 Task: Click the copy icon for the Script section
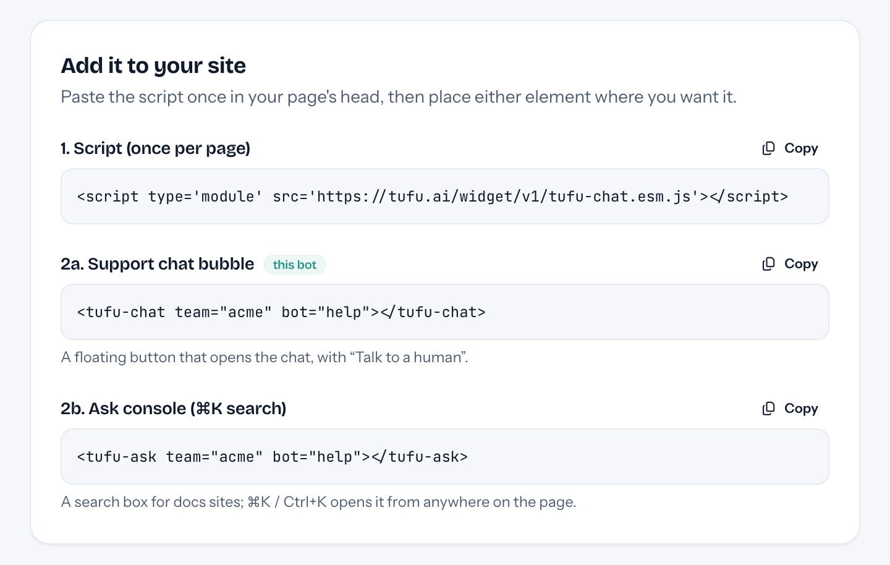pyautogui.click(x=768, y=148)
